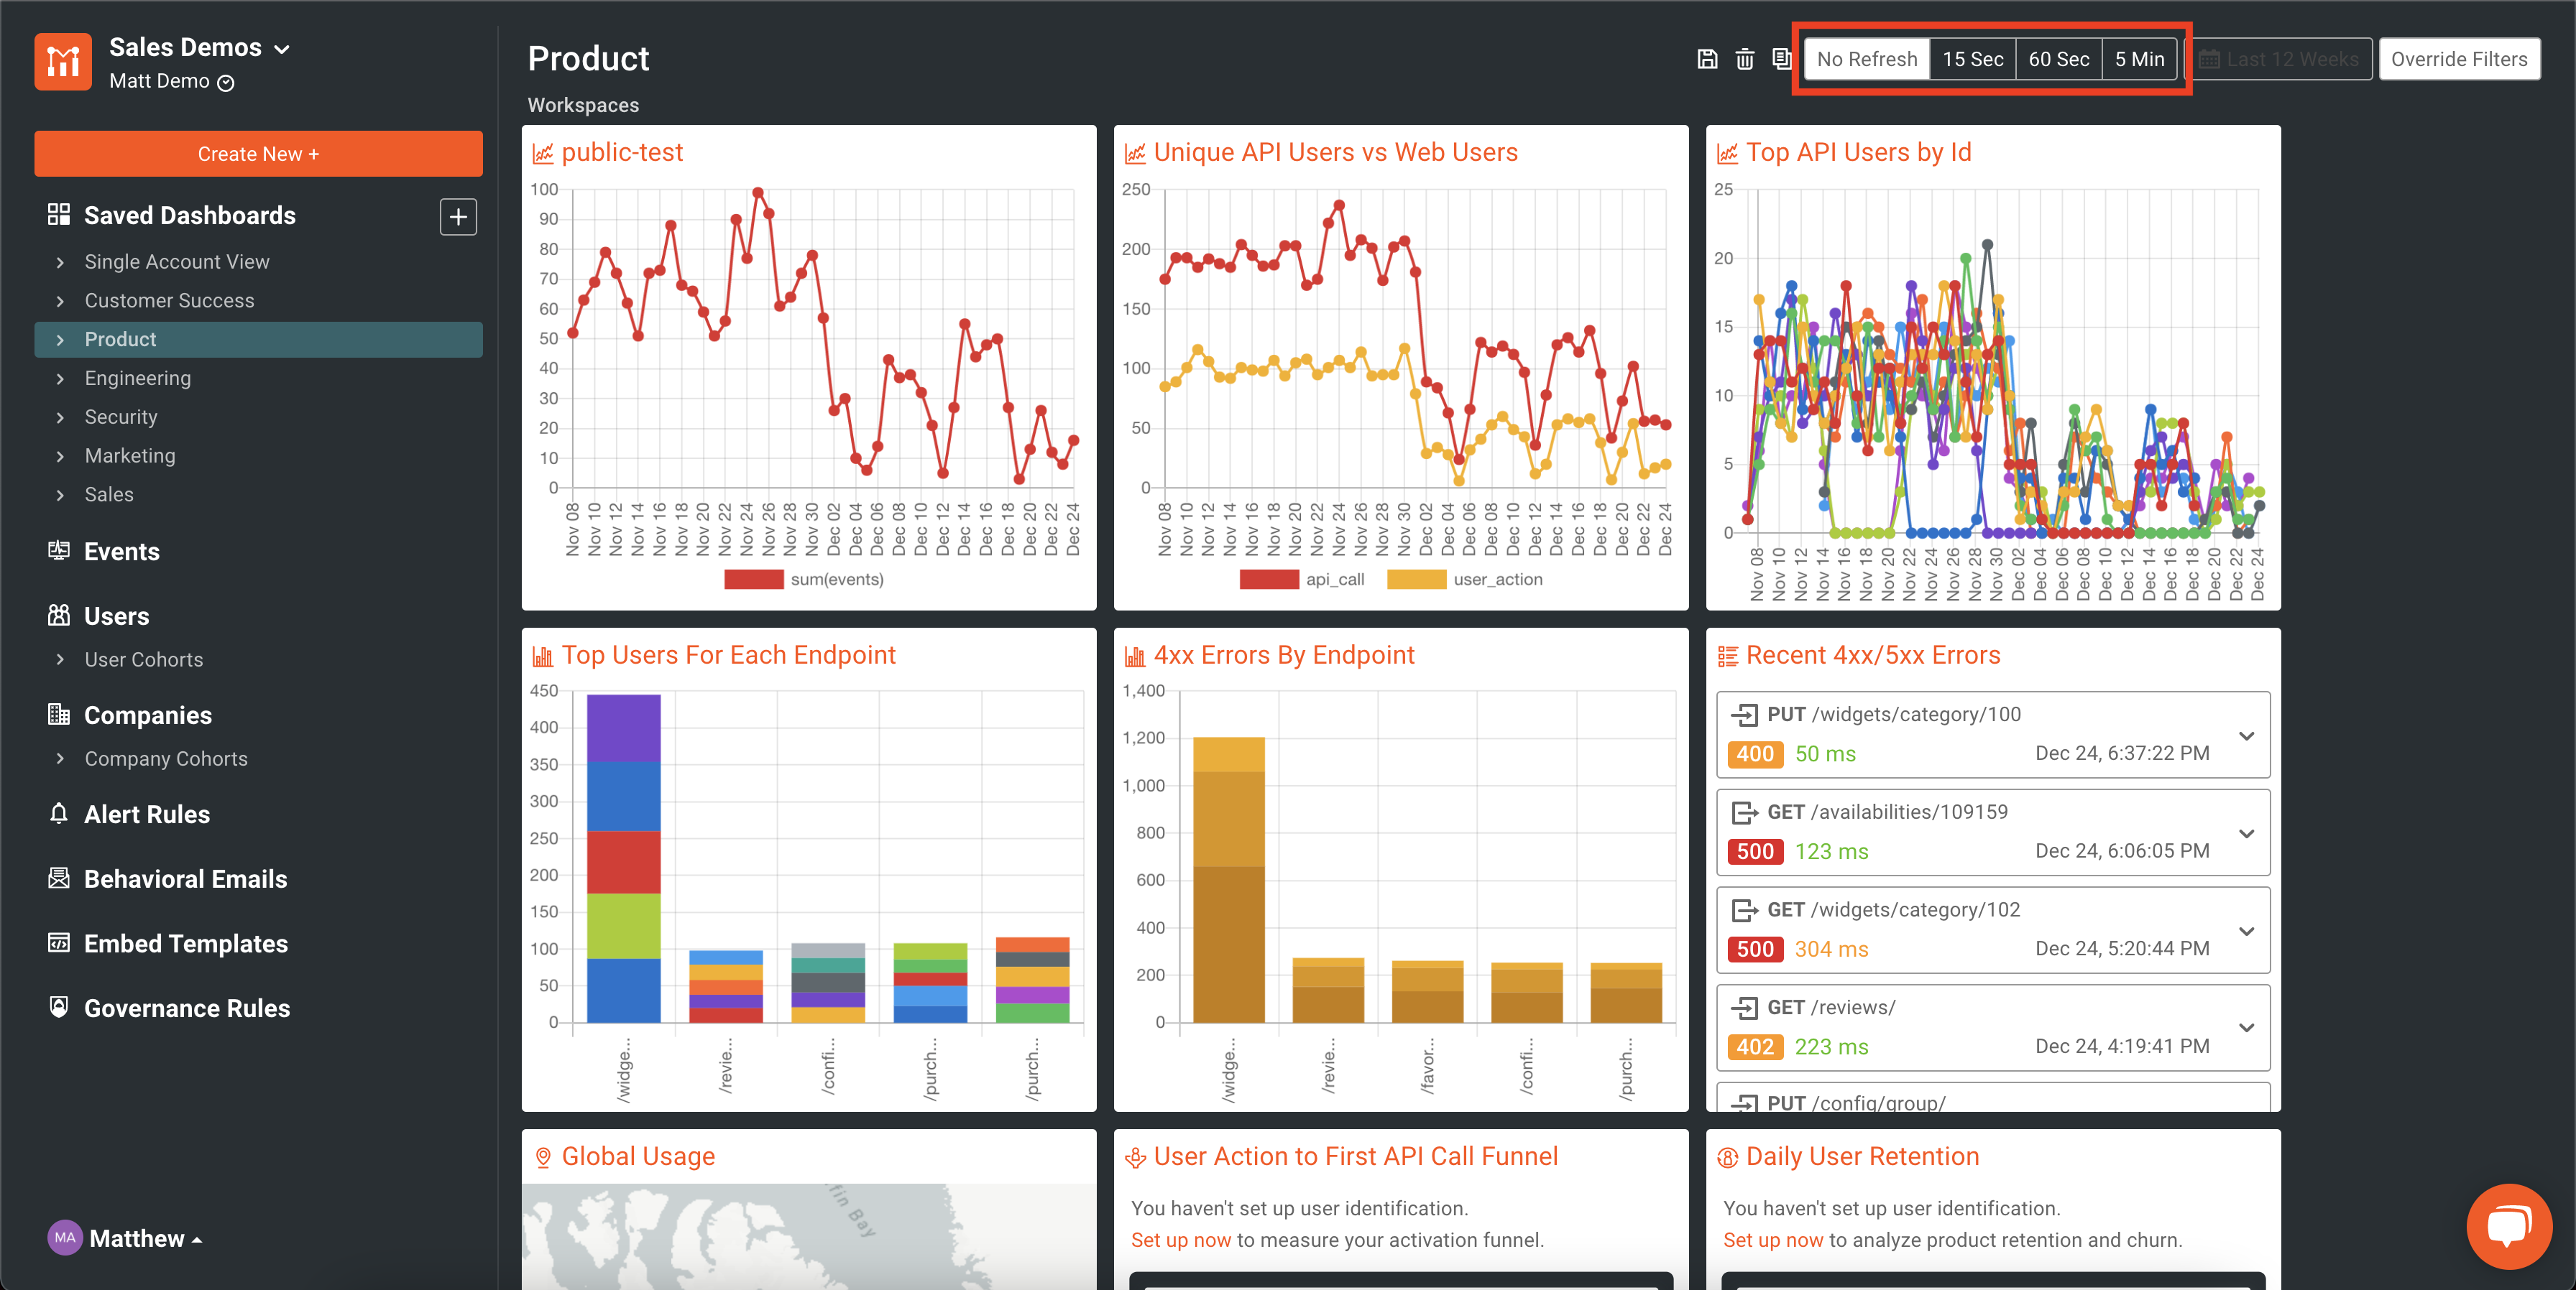Image resolution: width=2576 pixels, height=1290 pixels.
Task: Click the duplicate dashboard icon
Action: click(1781, 59)
